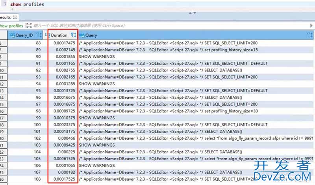Select query cell 'set profiling_history_size=30'

[196, 111]
